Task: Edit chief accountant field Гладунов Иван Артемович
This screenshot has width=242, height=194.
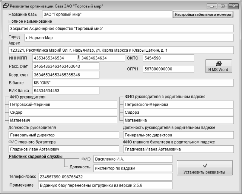Action: tap(64, 149)
